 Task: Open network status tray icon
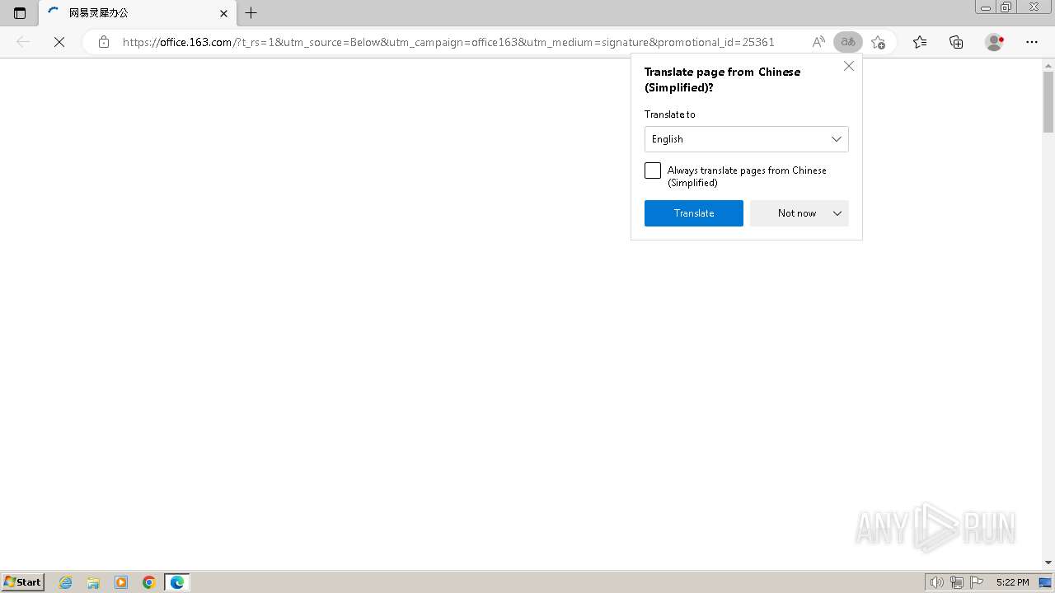pyautogui.click(x=957, y=582)
